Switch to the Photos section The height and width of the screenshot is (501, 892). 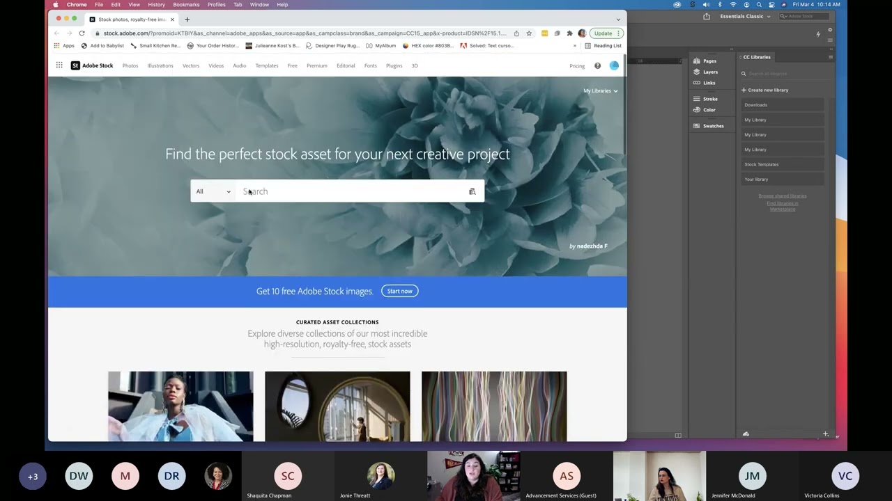(130, 65)
